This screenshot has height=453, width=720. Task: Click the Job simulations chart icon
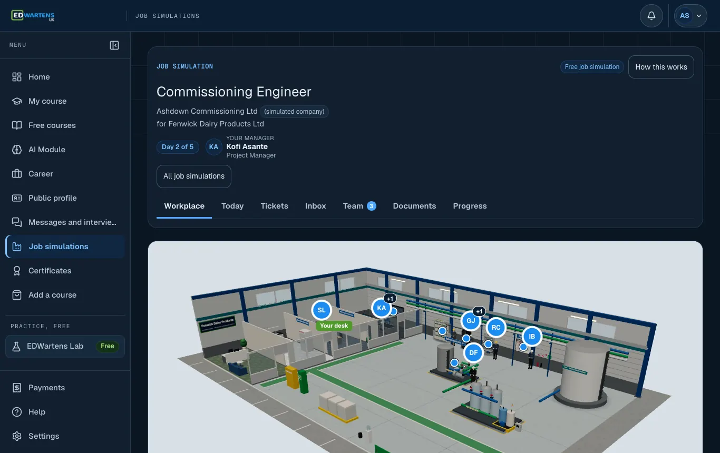17,247
